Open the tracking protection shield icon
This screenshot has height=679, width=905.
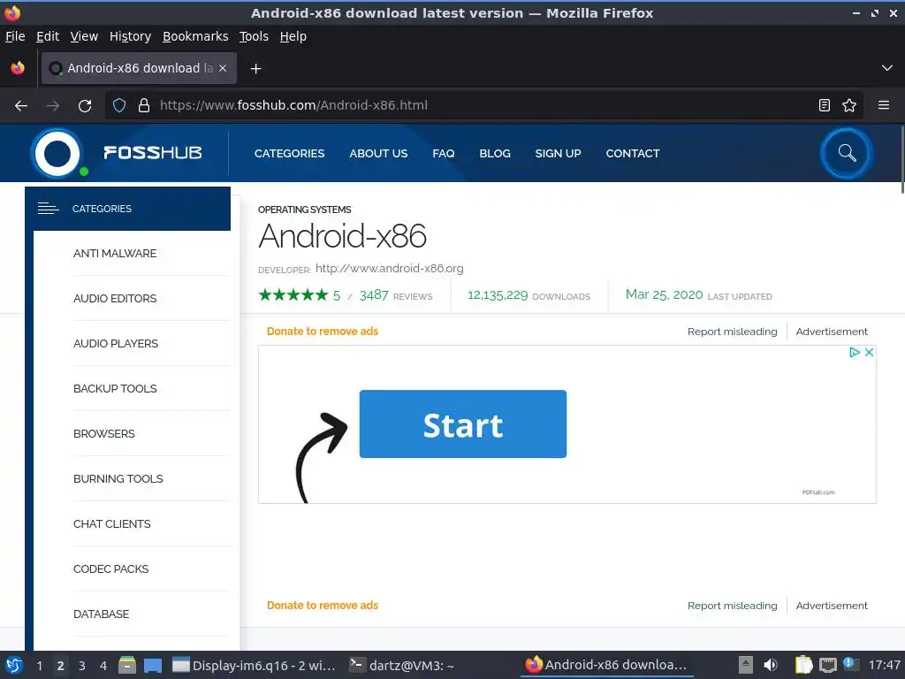coord(119,106)
